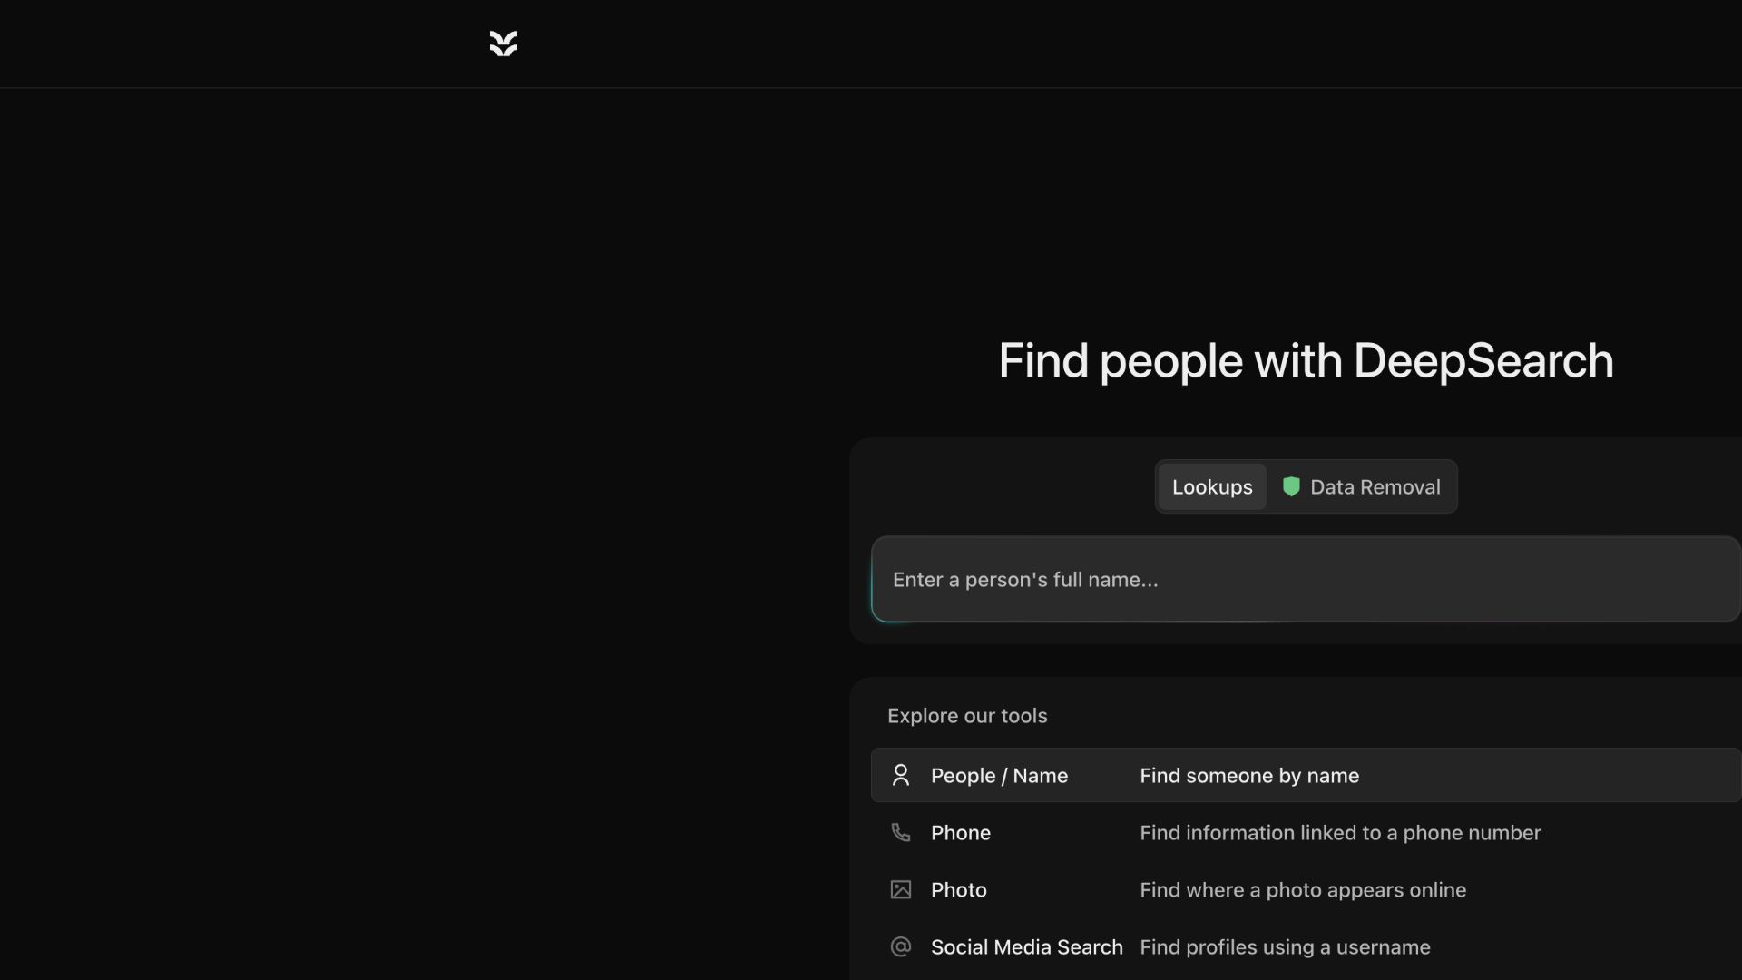
Task: Click 'Find information linked to a phone number'
Action: tap(1340, 833)
